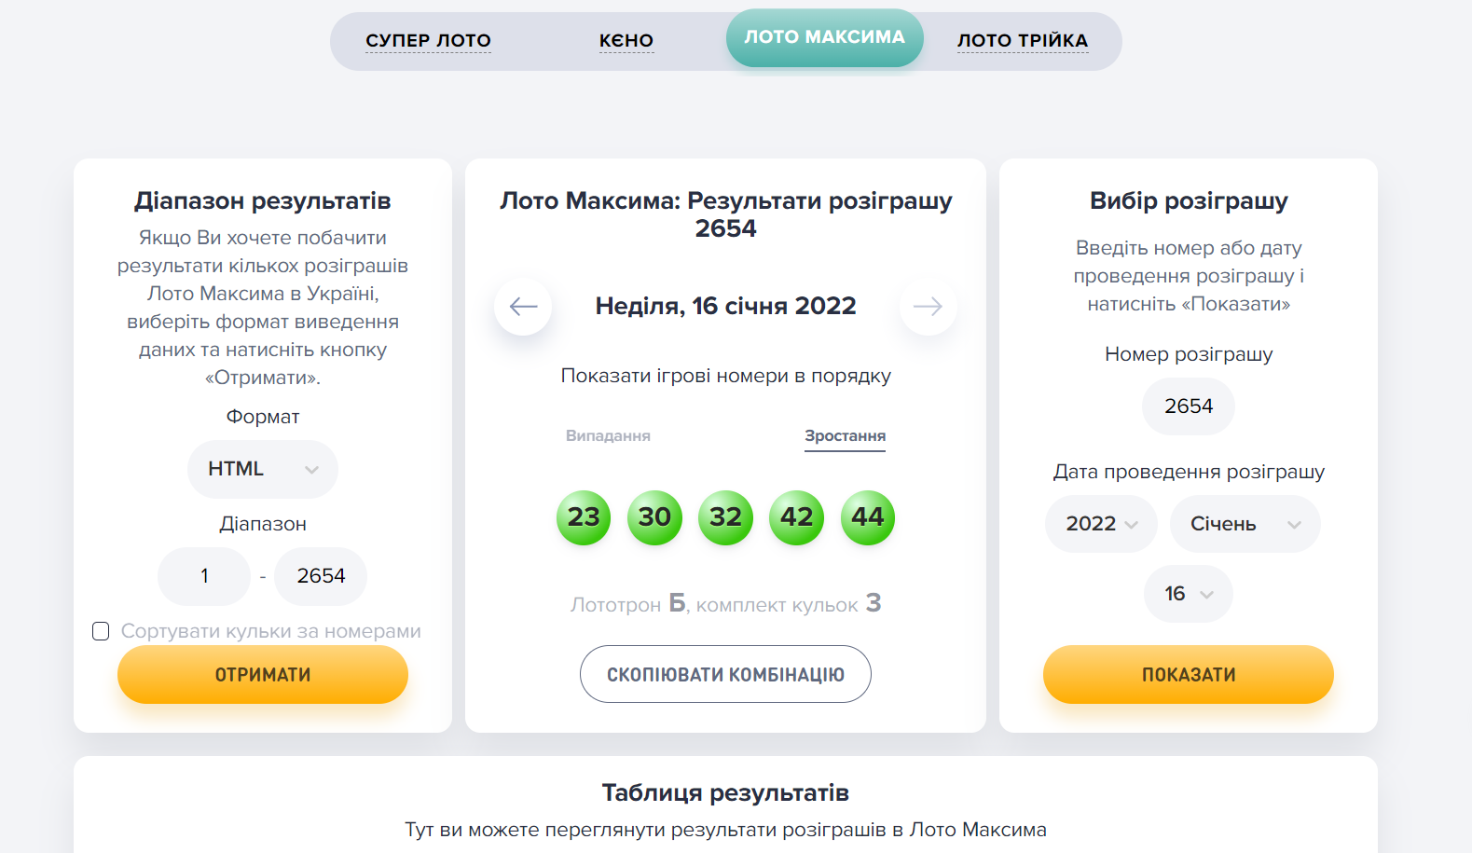Click СКОПІЮВАТИ КОМБІНАЦІЮ to copy numbers

[x=725, y=674]
